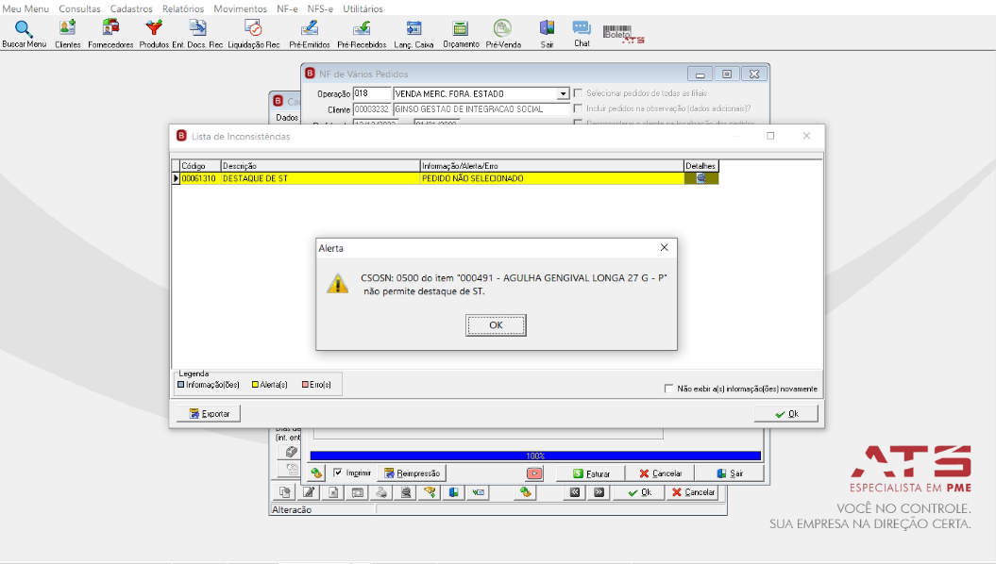
Task: Confirm the Alerta dialog with OK
Action: pos(496,325)
